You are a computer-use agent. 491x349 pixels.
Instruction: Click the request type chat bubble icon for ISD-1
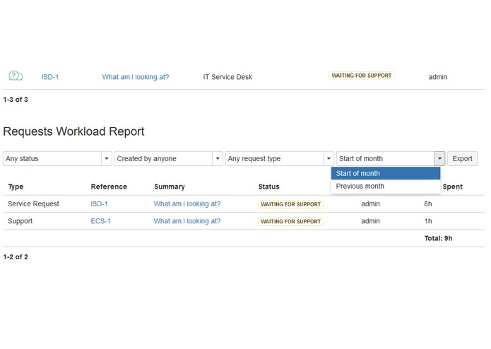pos(16,76)
